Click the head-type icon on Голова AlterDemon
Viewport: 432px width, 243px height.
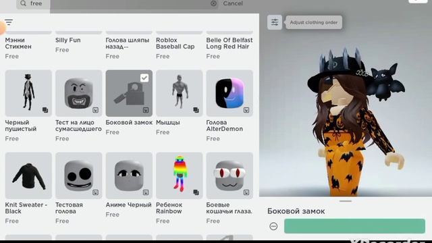[x=246, y=110]
